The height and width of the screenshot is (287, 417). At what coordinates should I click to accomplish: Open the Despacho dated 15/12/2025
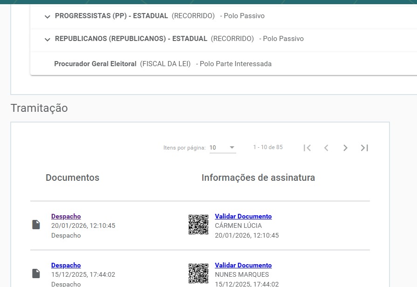tap(66, 265)
